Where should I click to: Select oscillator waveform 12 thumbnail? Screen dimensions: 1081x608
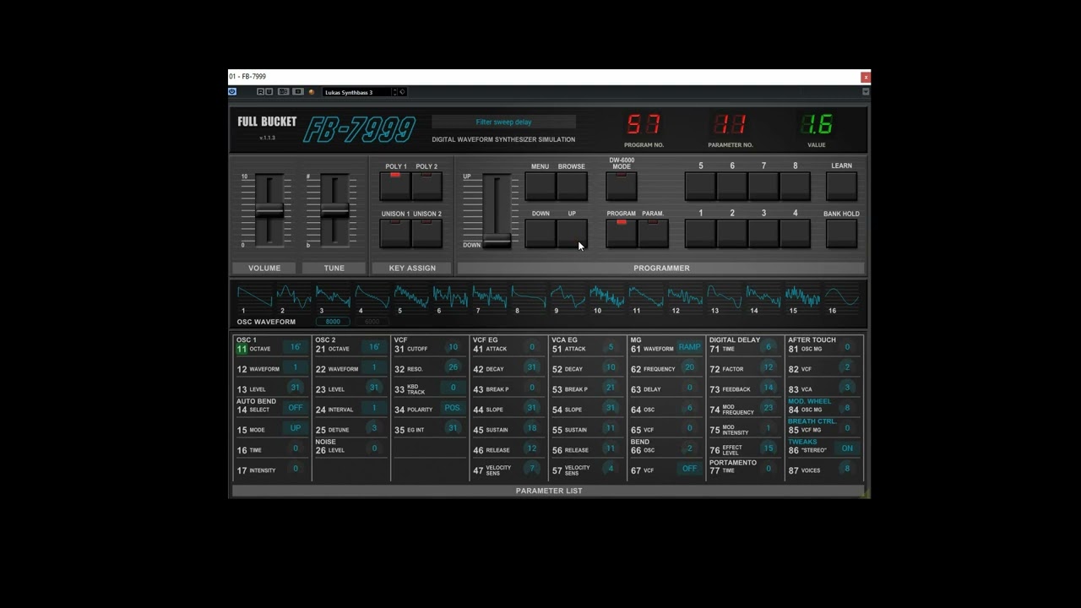(685, 297)
